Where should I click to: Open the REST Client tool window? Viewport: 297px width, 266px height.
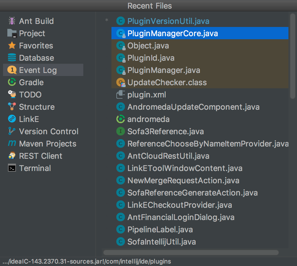pyautogui.click(x=43, y=156)
